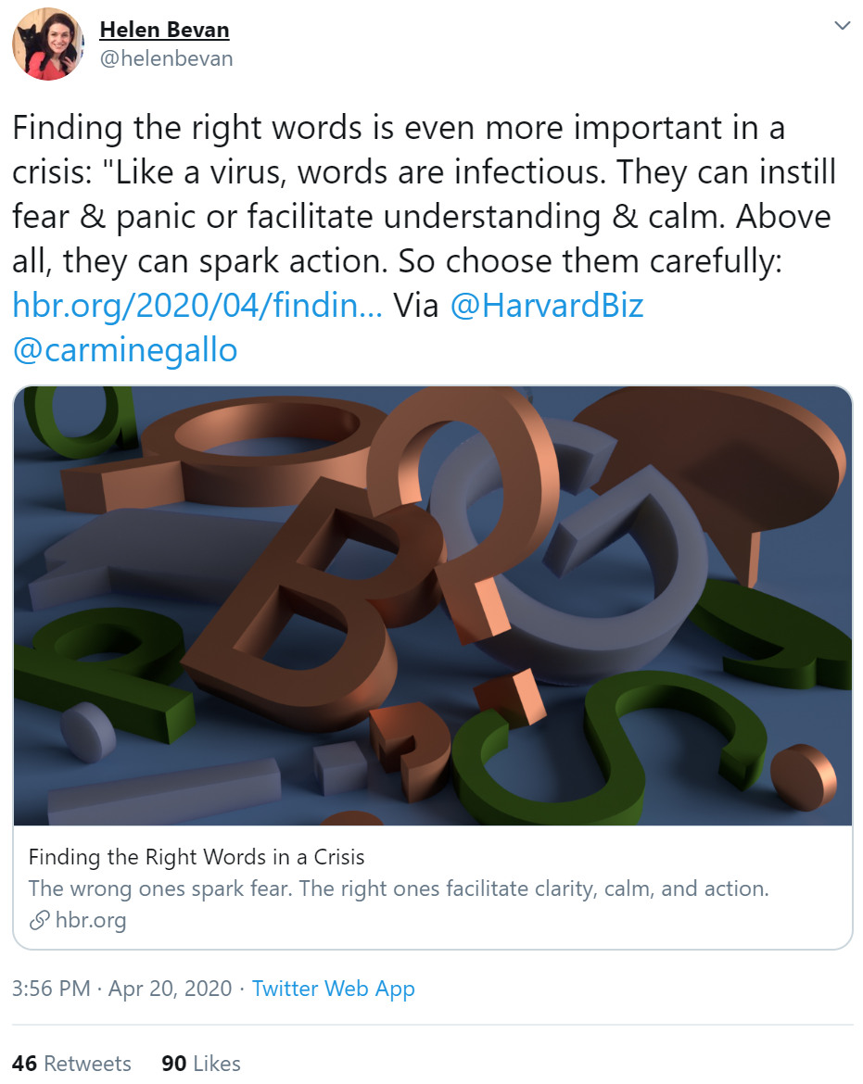Click the link chain icon beside hbr.org
The image size is (863, 1084).
point(40,920)
